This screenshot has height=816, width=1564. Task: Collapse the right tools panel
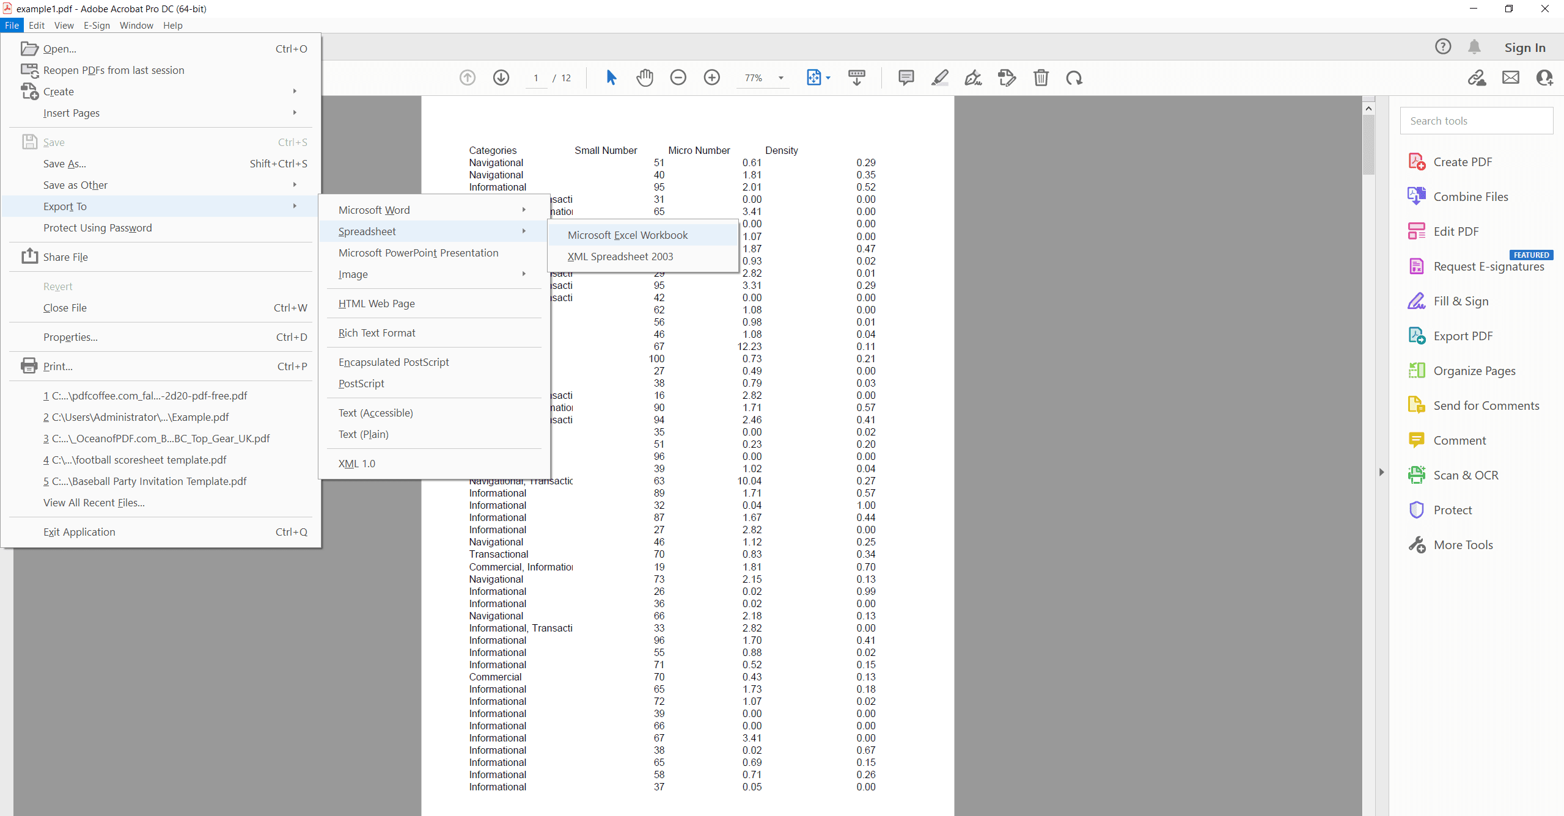(1381, 472)
